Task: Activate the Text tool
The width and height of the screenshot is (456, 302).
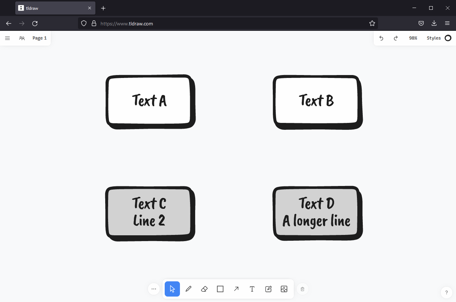Action: click(252, 289)
